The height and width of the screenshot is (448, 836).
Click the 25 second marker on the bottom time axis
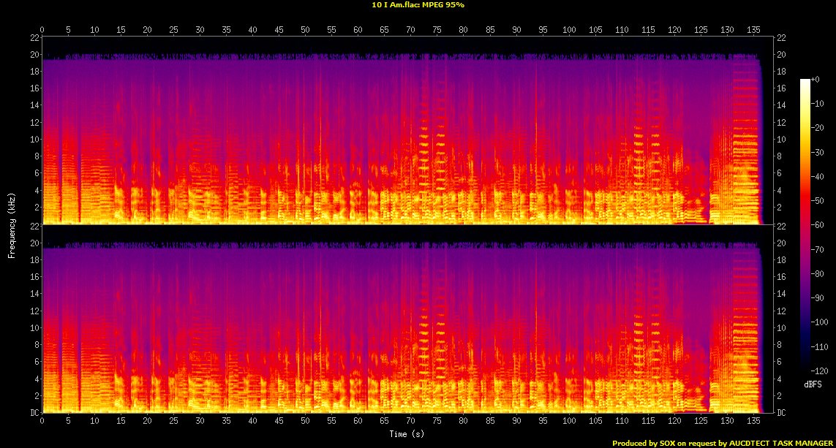(173, 422)
